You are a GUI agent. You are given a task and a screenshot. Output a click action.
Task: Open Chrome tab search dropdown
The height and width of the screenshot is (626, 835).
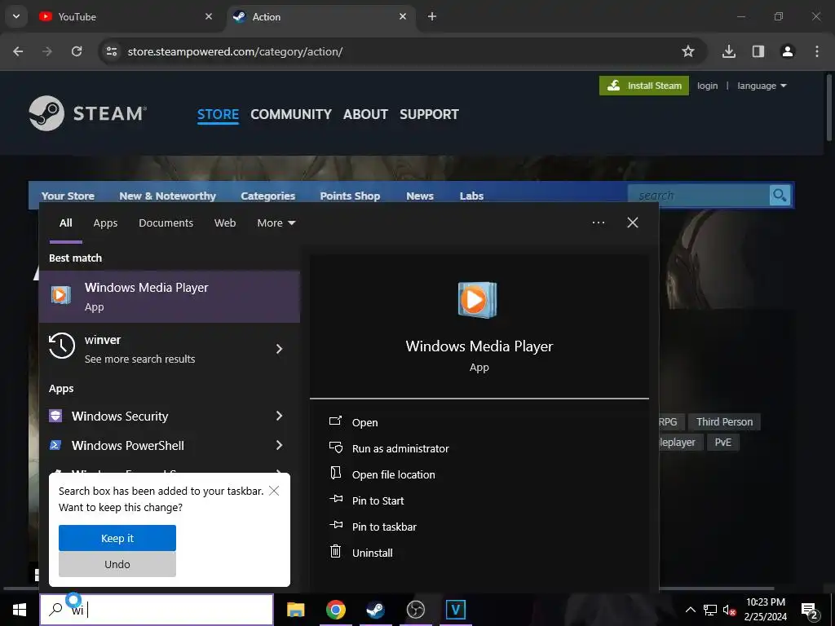coord(16,16)
